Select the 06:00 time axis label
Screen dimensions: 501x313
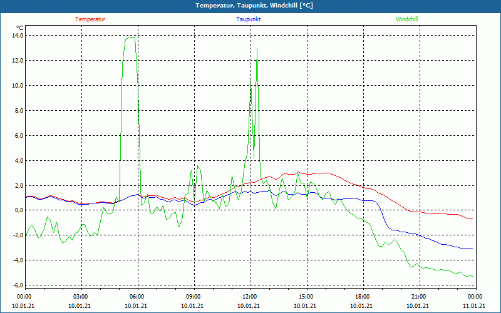pos(137,297)
